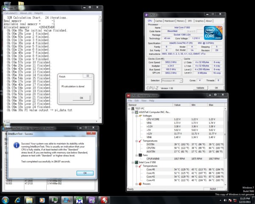Click the Intel Core i7 950 chip icon

(136, 162)
